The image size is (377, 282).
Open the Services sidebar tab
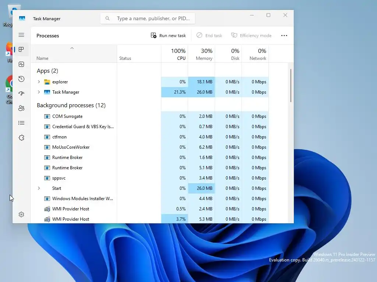21,138
